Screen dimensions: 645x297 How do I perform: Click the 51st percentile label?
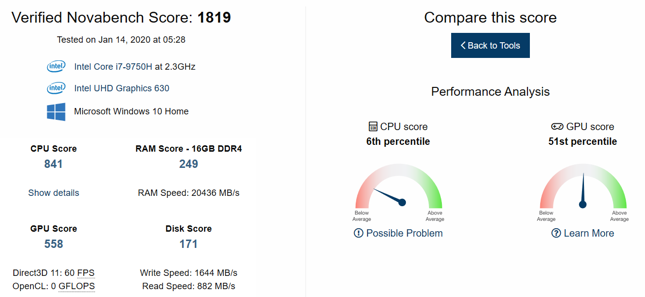click(x=583, y=142)
